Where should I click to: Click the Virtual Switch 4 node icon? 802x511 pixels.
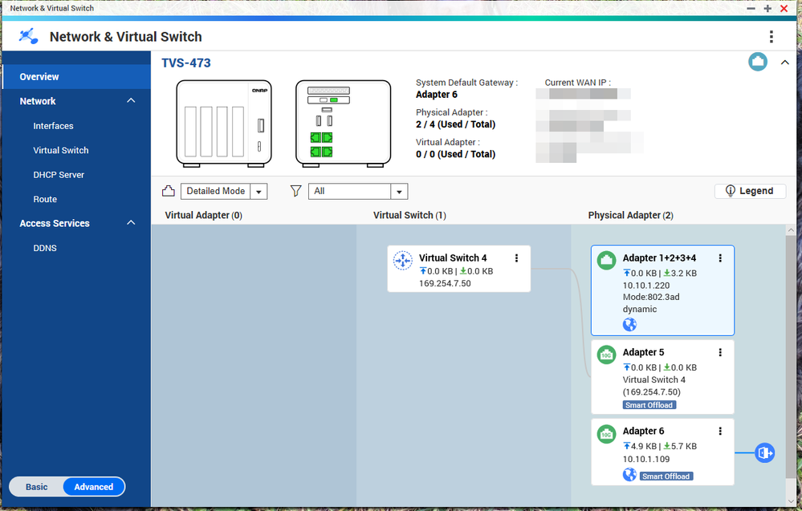[x=402, y=261]
